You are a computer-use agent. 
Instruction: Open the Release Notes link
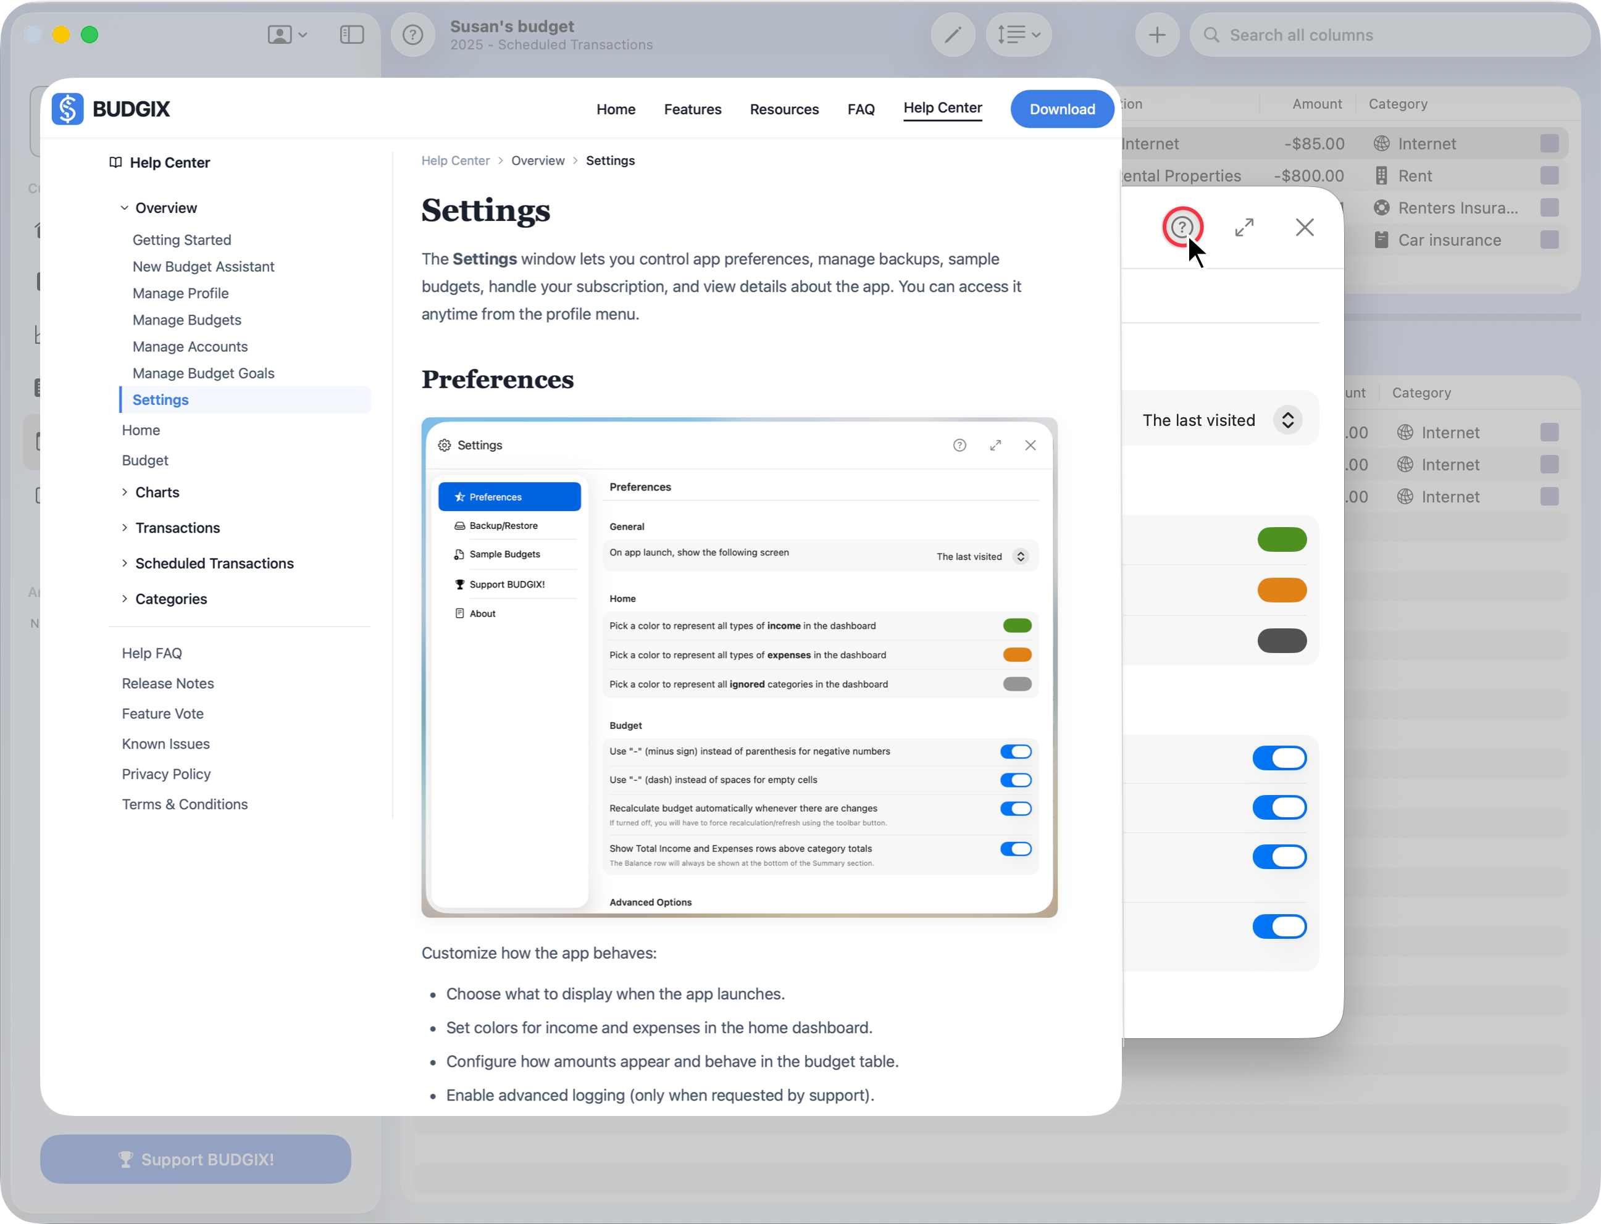(167, 683)
